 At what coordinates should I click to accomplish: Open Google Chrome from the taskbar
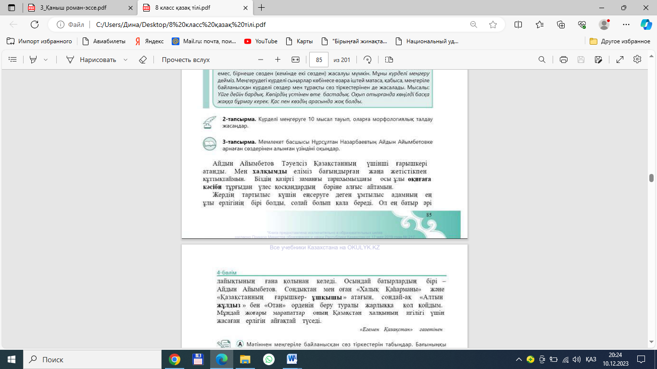(x=175, y=359)
